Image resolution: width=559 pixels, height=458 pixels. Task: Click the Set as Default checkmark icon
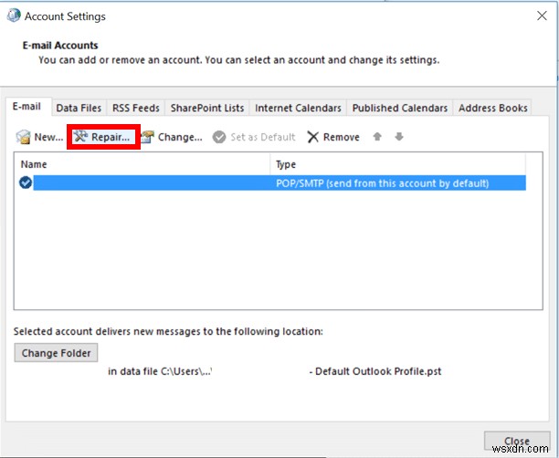[219, 137]
